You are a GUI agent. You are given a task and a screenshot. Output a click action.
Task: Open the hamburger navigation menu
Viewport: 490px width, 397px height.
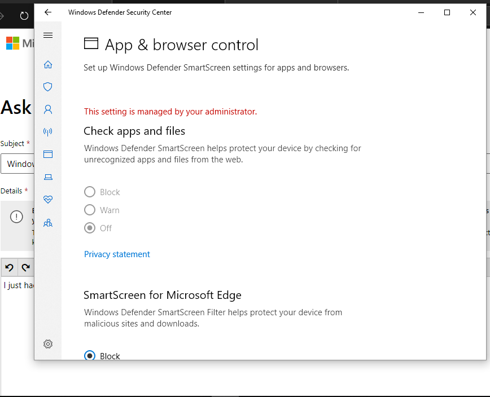click(48, 35)
